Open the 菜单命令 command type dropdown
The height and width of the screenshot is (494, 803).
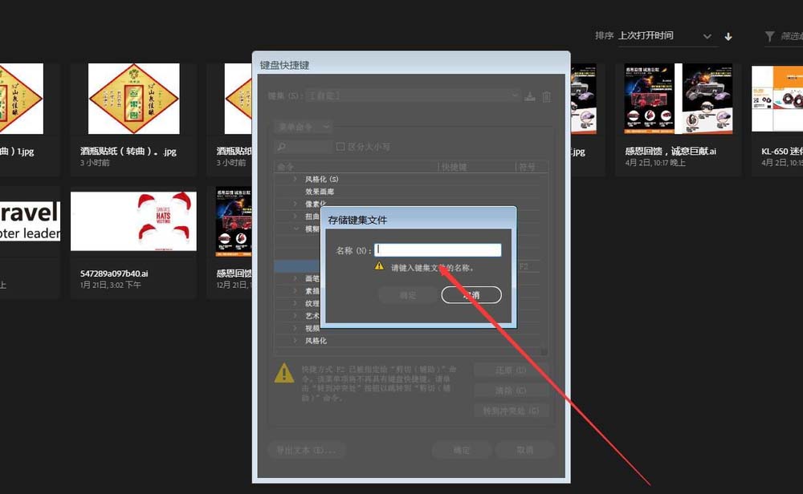[x=303, y=127]
